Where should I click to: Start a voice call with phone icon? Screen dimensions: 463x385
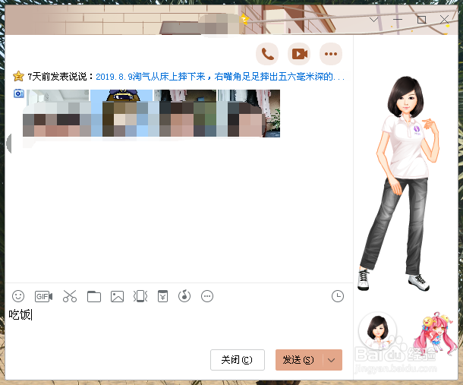click(267, 54)
